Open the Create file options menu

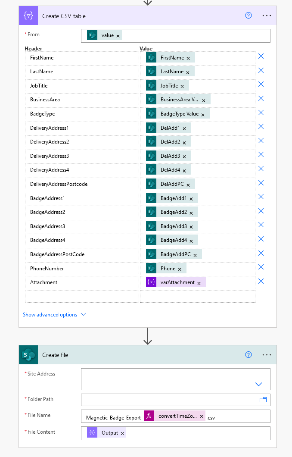(267, 355)
